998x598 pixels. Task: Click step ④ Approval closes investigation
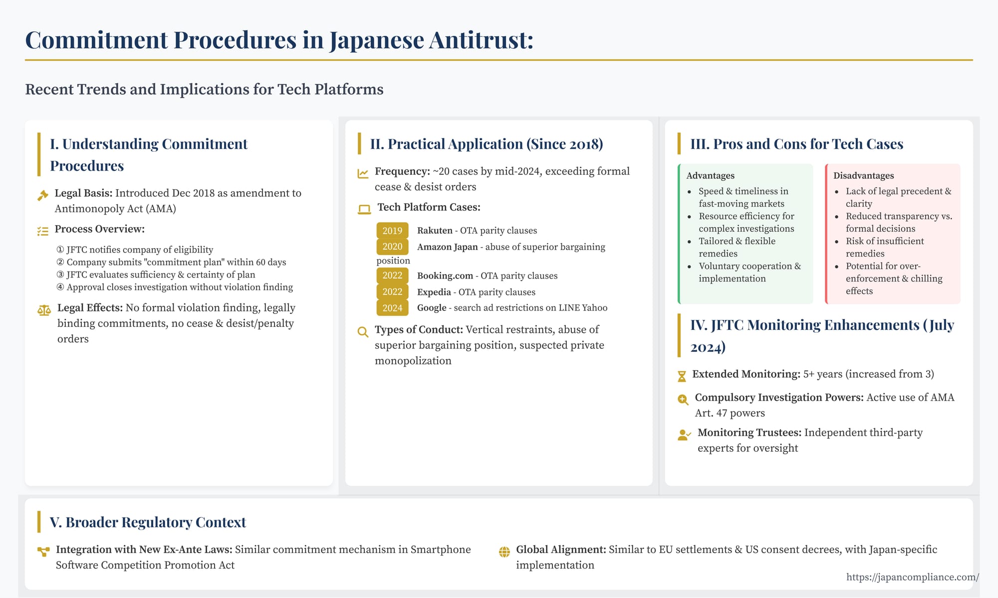coord(175,287)
